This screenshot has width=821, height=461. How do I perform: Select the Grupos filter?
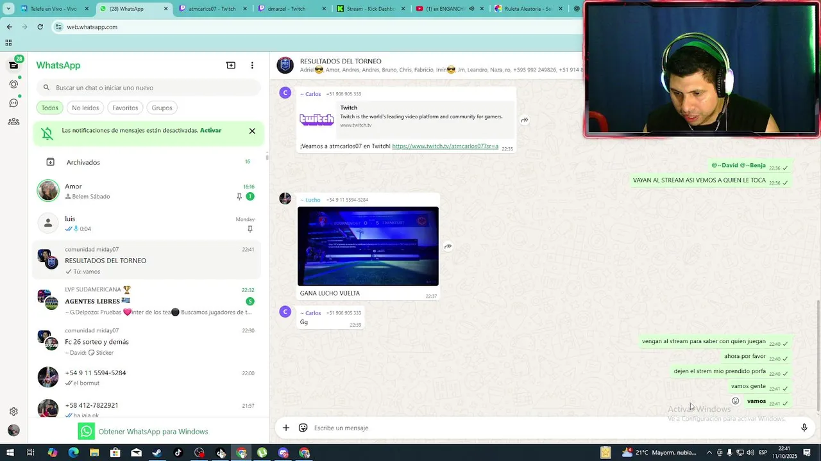[162, 108]
